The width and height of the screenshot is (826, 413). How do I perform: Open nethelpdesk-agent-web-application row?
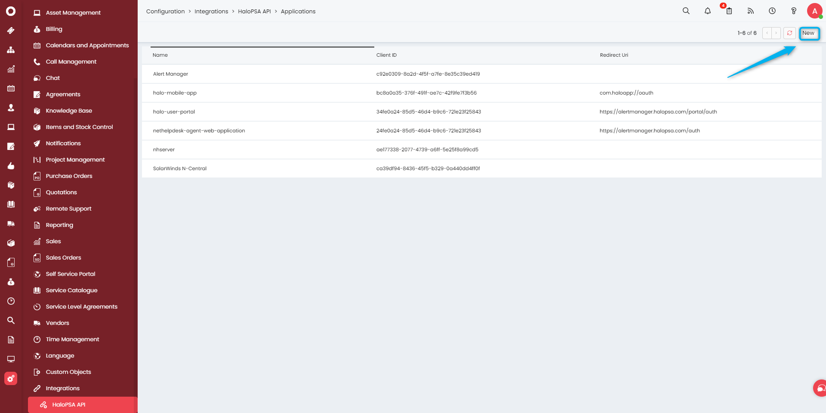482,131
